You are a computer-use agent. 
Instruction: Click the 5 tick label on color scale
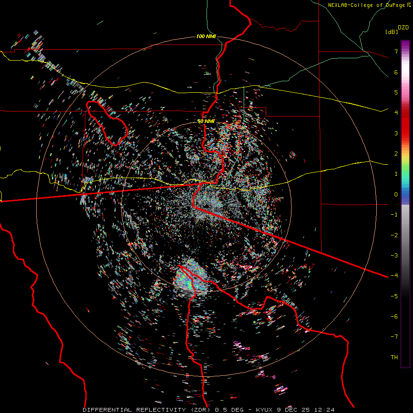click(396, 92)
